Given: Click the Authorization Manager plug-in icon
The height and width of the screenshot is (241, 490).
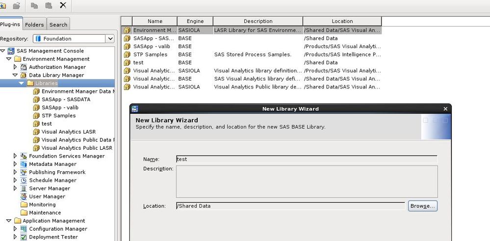Looking at the screenshot, I should point(24,67).
